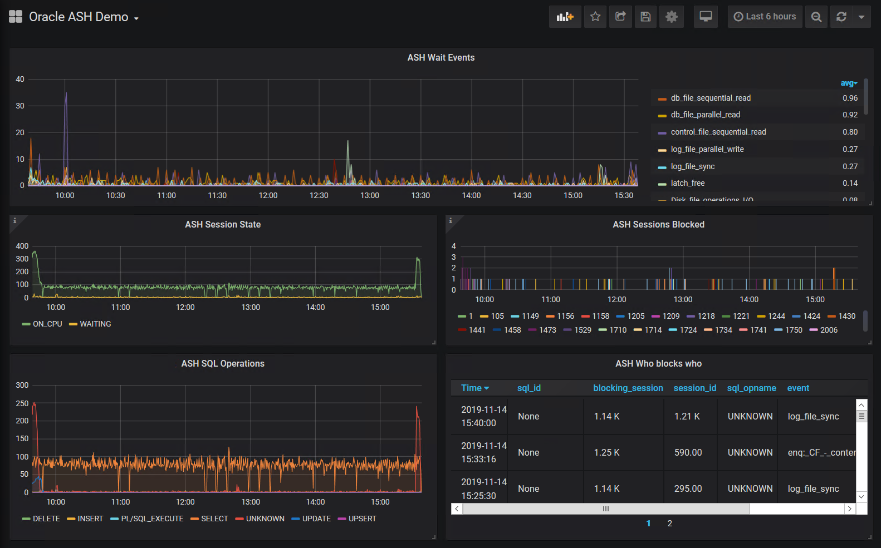This screenshot has width=881, height=548.
Task: Toggle ON_CPU series in legend
Action: tap(47, 324)
